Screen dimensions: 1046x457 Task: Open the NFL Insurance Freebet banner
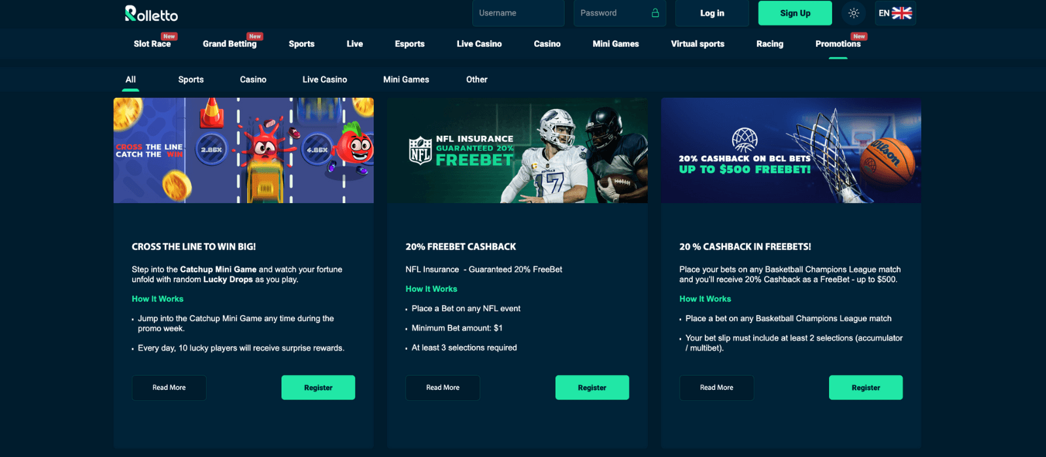coord(517,150)
